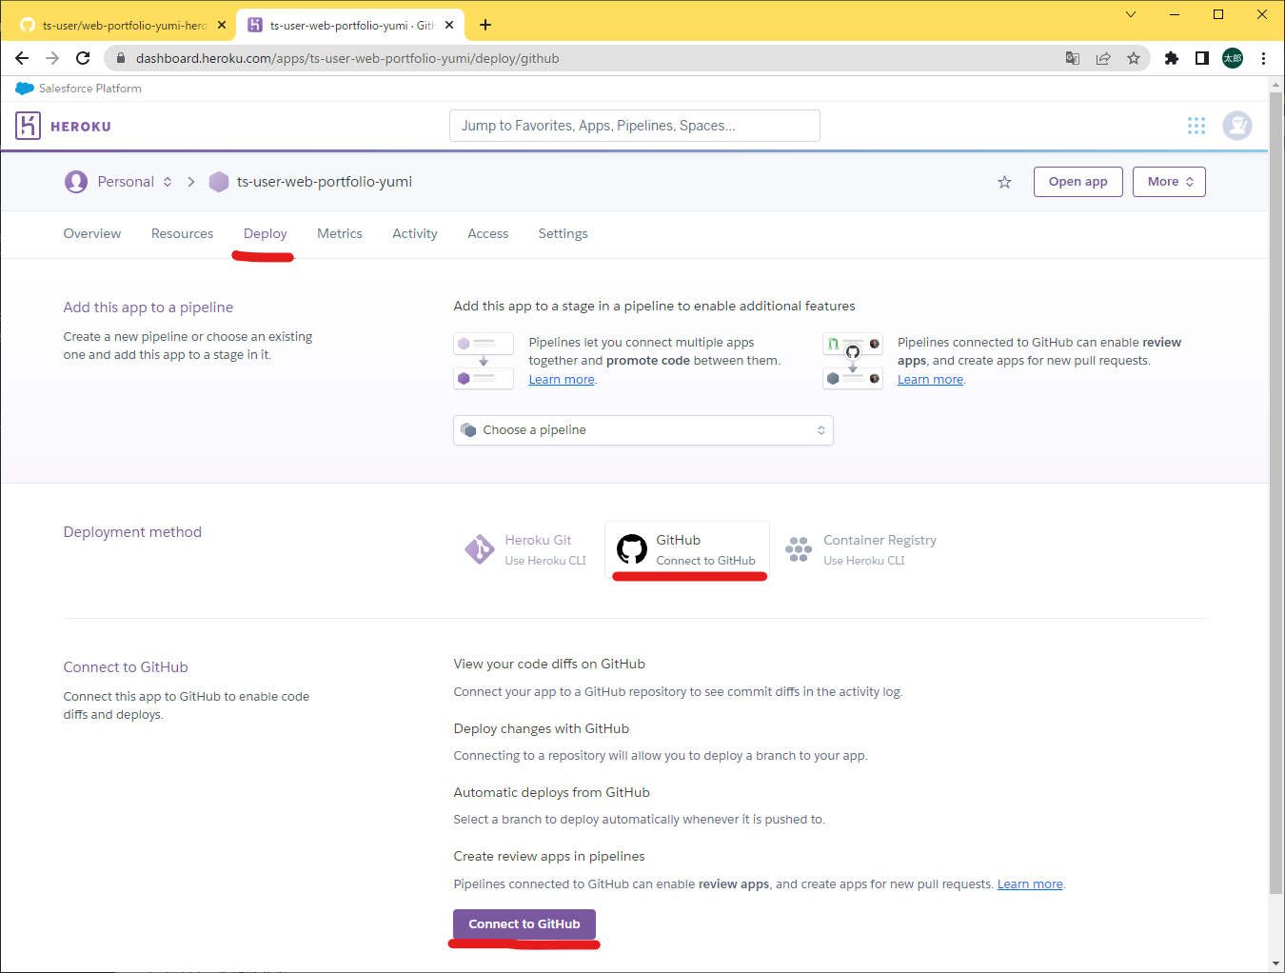Reload the Heroku dashboard page
The height and width of the screenshot is (973, 1285).
(x=83, y=58)
